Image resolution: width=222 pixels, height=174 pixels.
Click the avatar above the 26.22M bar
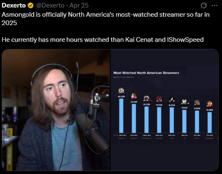click(121, 90)
